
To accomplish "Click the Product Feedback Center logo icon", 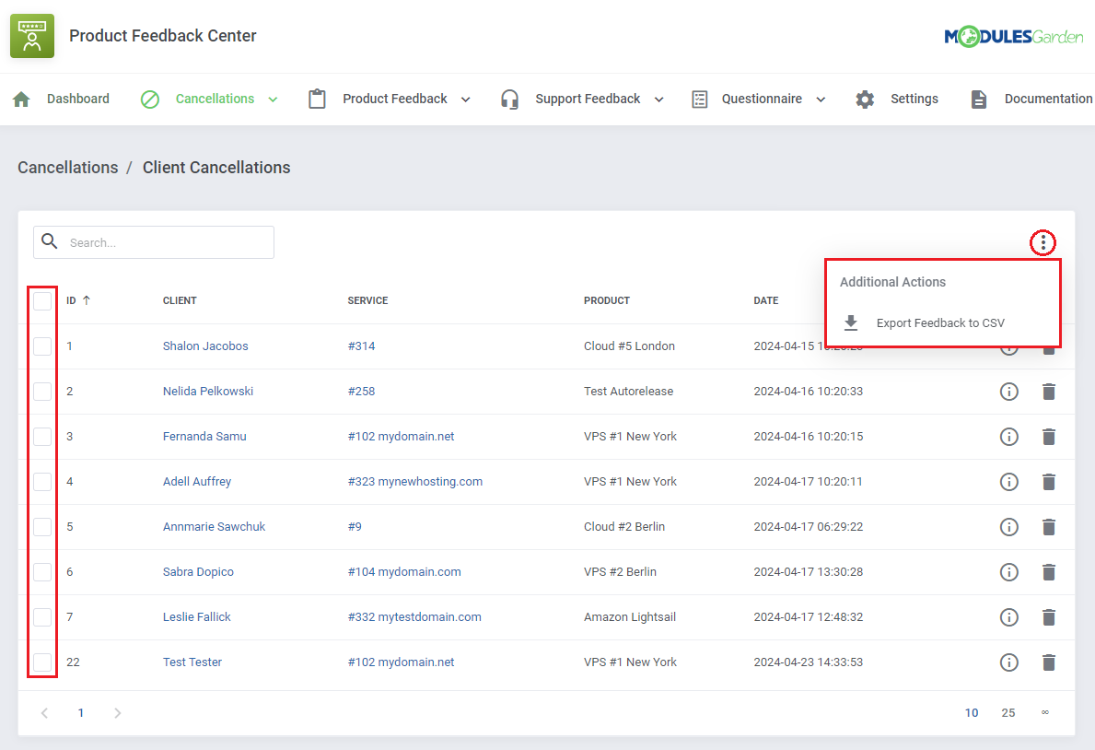I will [32, 36].
